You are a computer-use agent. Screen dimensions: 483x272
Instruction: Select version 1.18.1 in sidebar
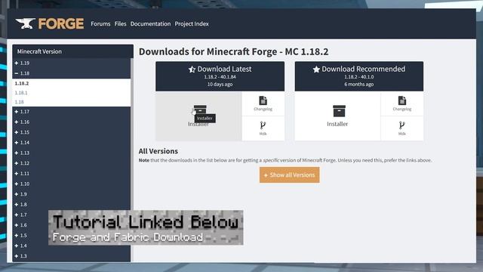[x=21, y=92]
